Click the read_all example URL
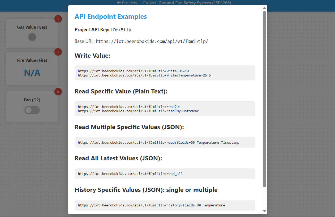The image size is (335, 217). [130, 174]
